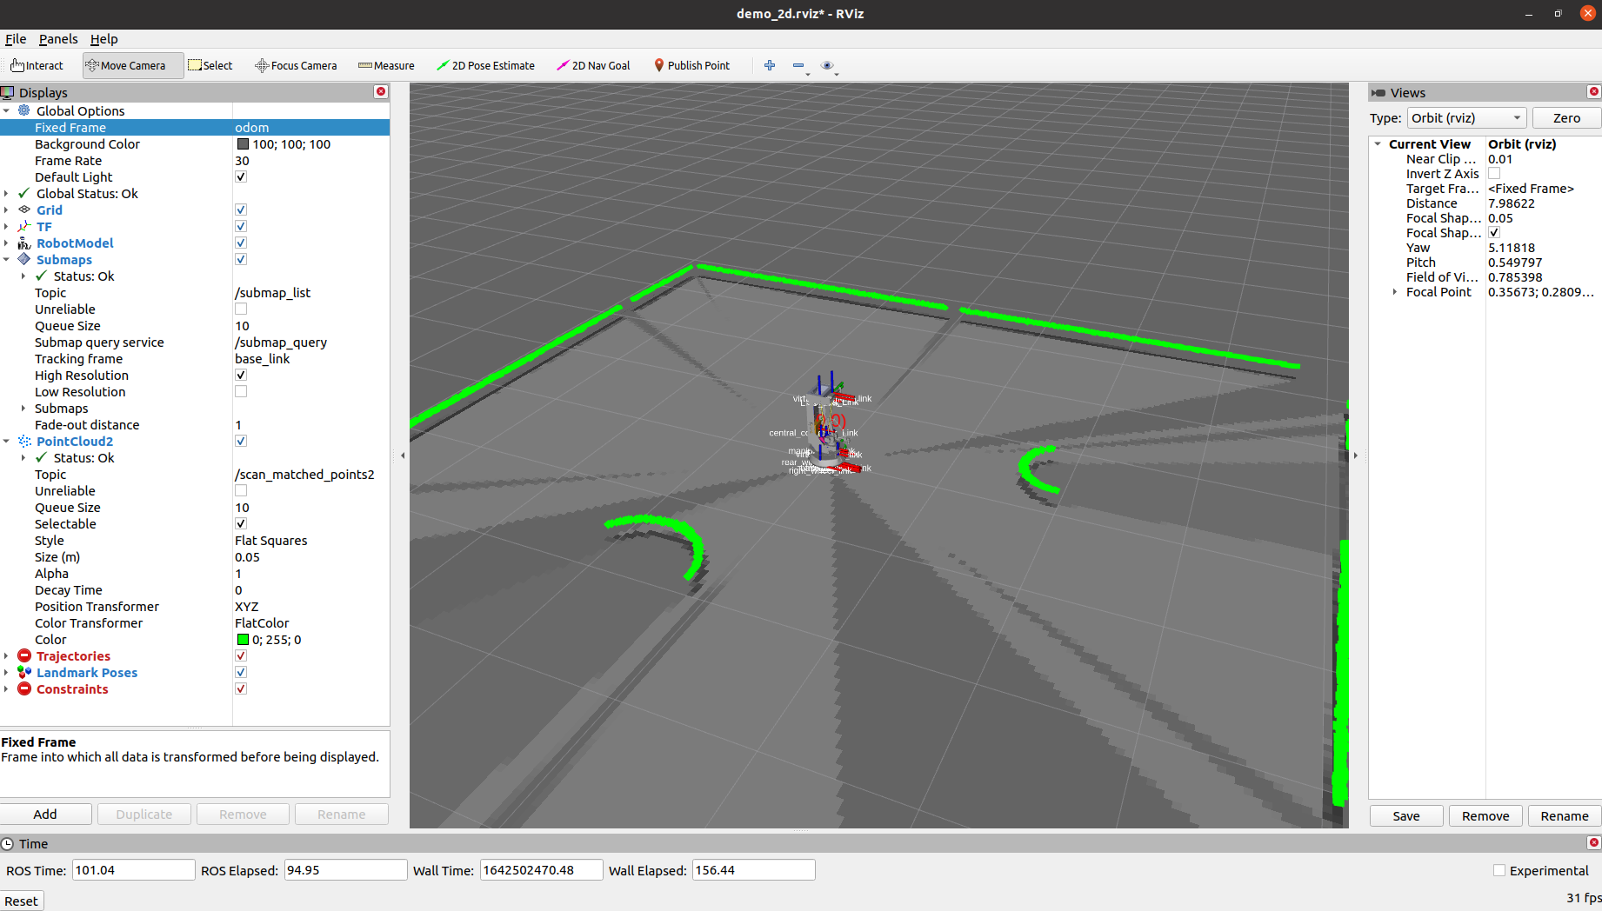
Task: Change the PointCloud2 green color swatch
Action: (244, 639)
